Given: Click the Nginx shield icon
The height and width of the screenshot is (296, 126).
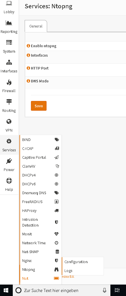Looking at the screenshot, I should (x=56, y=261).
